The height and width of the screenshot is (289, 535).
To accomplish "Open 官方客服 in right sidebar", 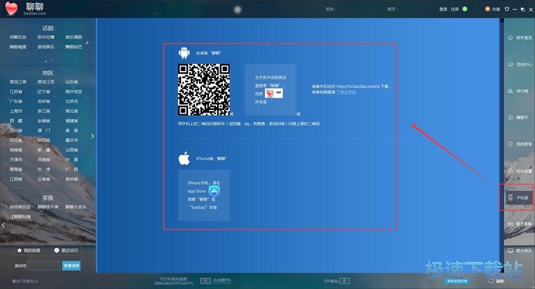I will 520,224.
